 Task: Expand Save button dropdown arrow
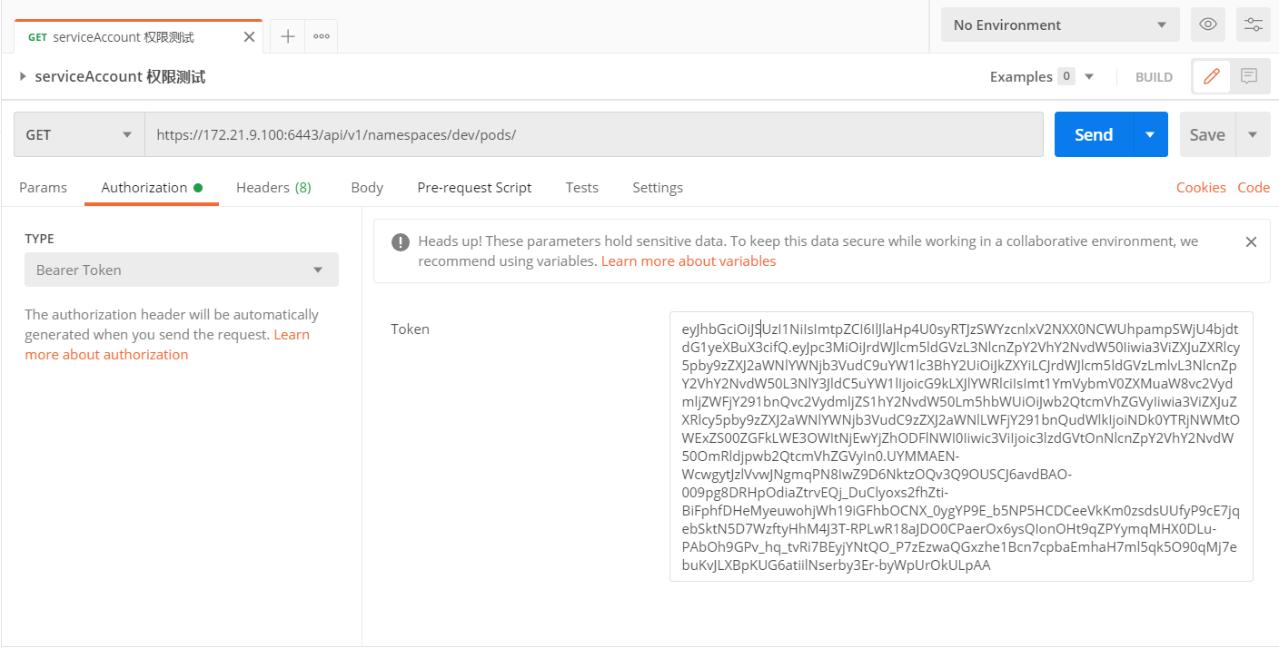pyautogui.click(x=1253, y=134)
